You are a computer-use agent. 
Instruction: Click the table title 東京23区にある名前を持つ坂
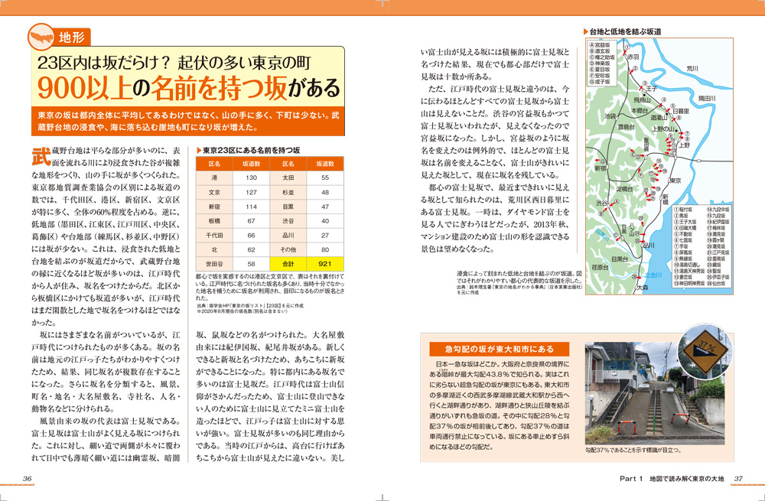[x=248, y=150]
